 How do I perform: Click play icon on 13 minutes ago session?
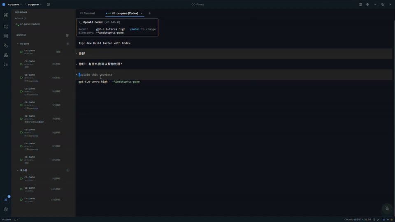(x=21, y=160)
